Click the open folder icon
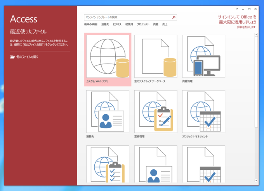Screen dimensions: 264x191 pyautogui.click(x=12, y=57)
